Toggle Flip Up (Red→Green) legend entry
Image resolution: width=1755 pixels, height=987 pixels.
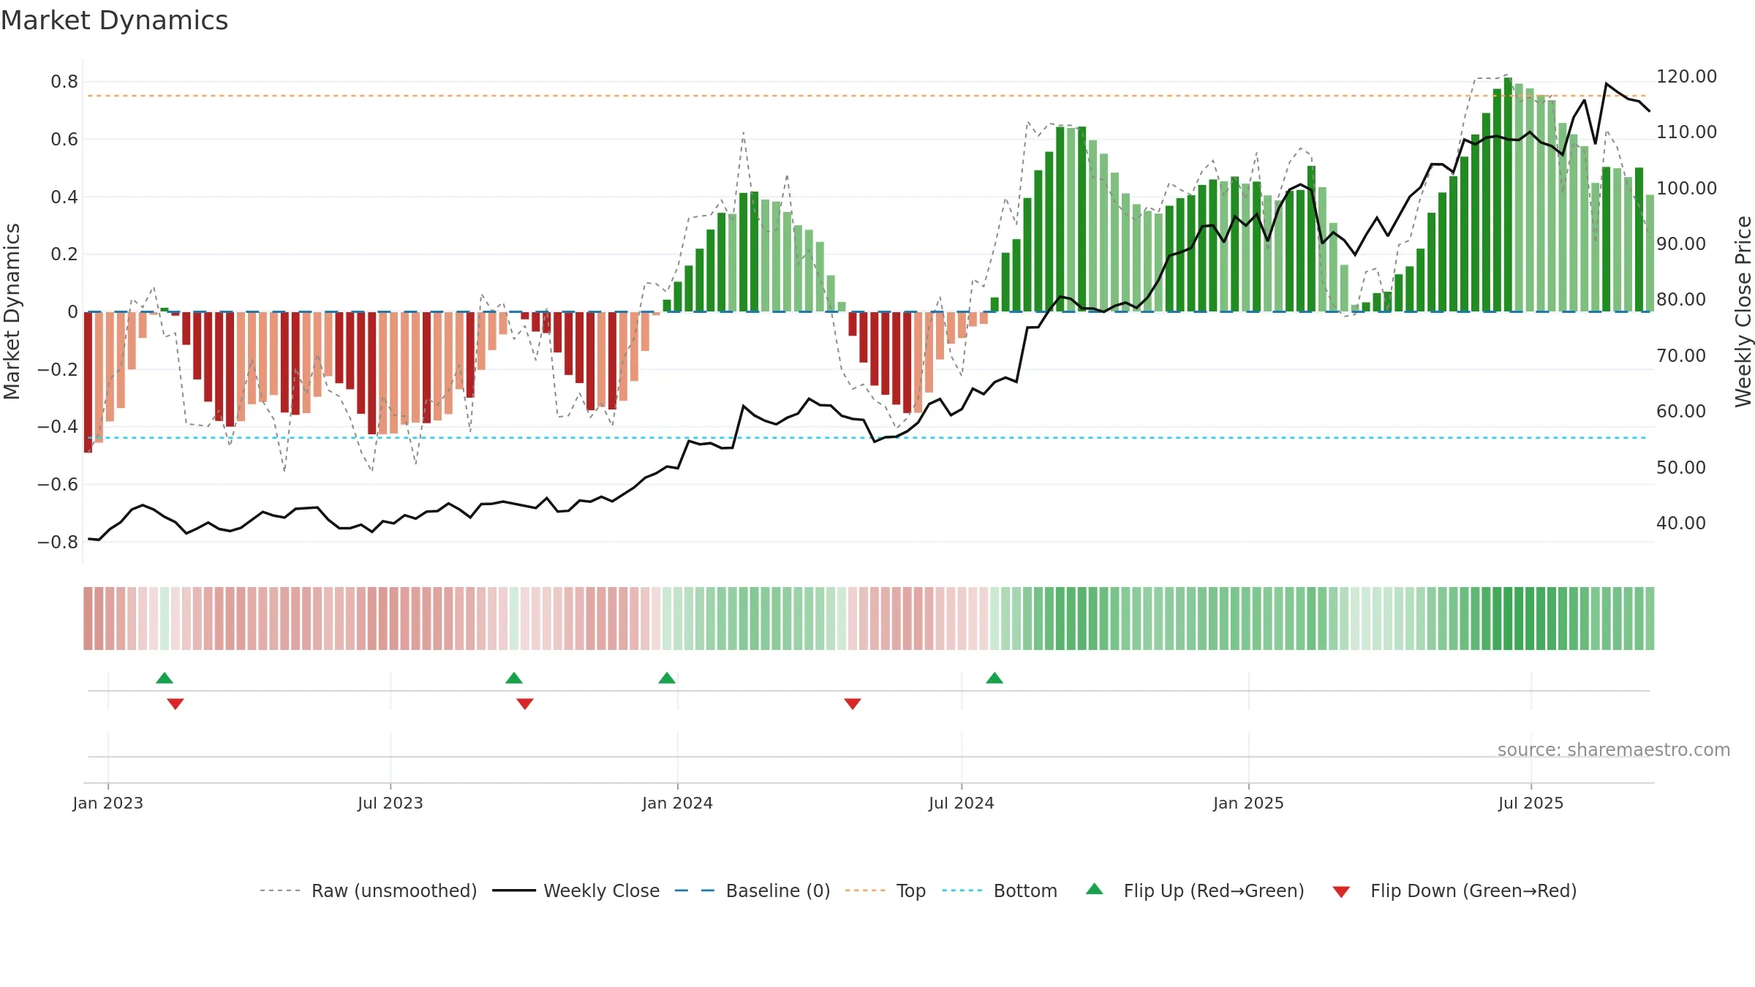pyautogui.click(x=1195, y=890)
